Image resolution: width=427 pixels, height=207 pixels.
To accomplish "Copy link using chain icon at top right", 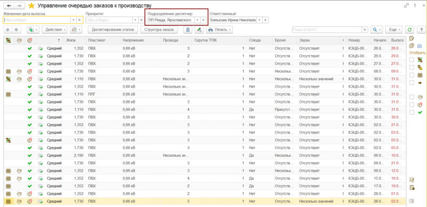I will (x=407, y=5).
